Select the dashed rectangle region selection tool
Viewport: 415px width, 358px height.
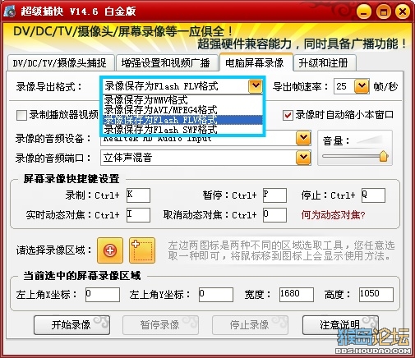(x=142, y=250)
